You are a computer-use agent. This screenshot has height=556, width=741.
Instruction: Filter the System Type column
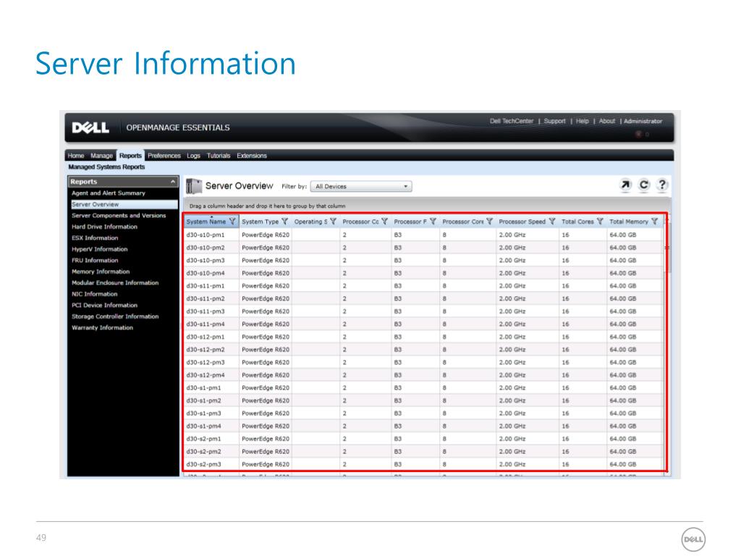[x=284, y=222]
